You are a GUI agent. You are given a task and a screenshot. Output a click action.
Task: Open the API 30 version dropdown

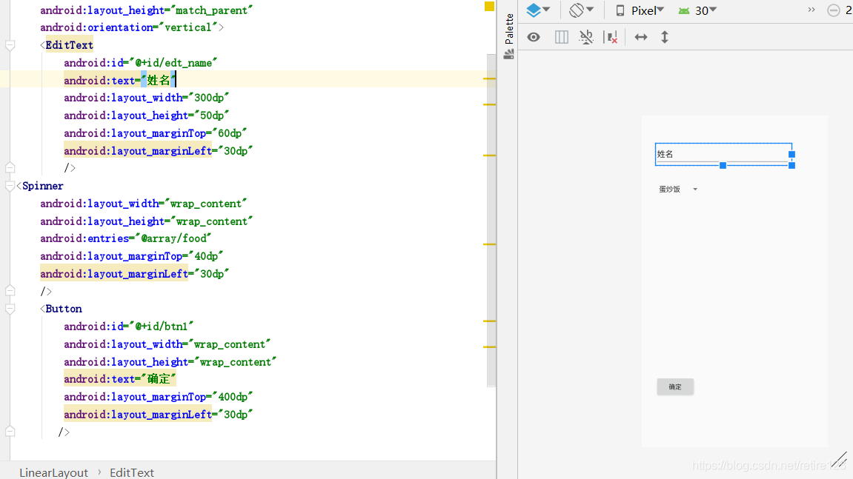pyautogui.click(x=697, y=10)
